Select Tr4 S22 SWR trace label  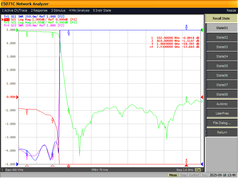(x=34, y=26)
